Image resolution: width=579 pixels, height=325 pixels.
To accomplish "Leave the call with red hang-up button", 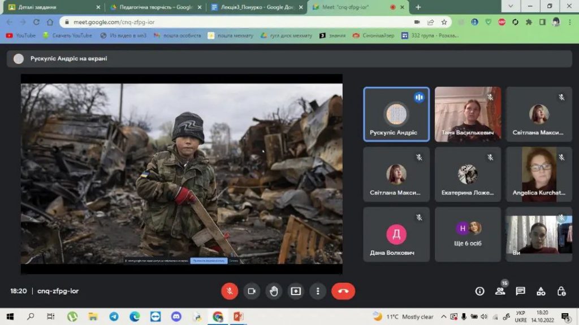I will [x=343, y=291].
